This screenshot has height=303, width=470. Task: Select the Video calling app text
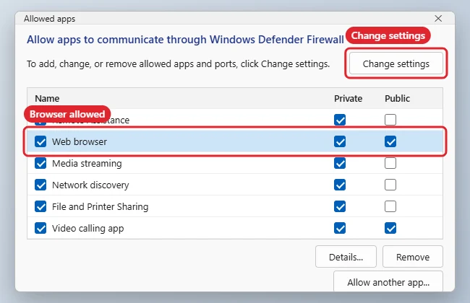[87, 229]
